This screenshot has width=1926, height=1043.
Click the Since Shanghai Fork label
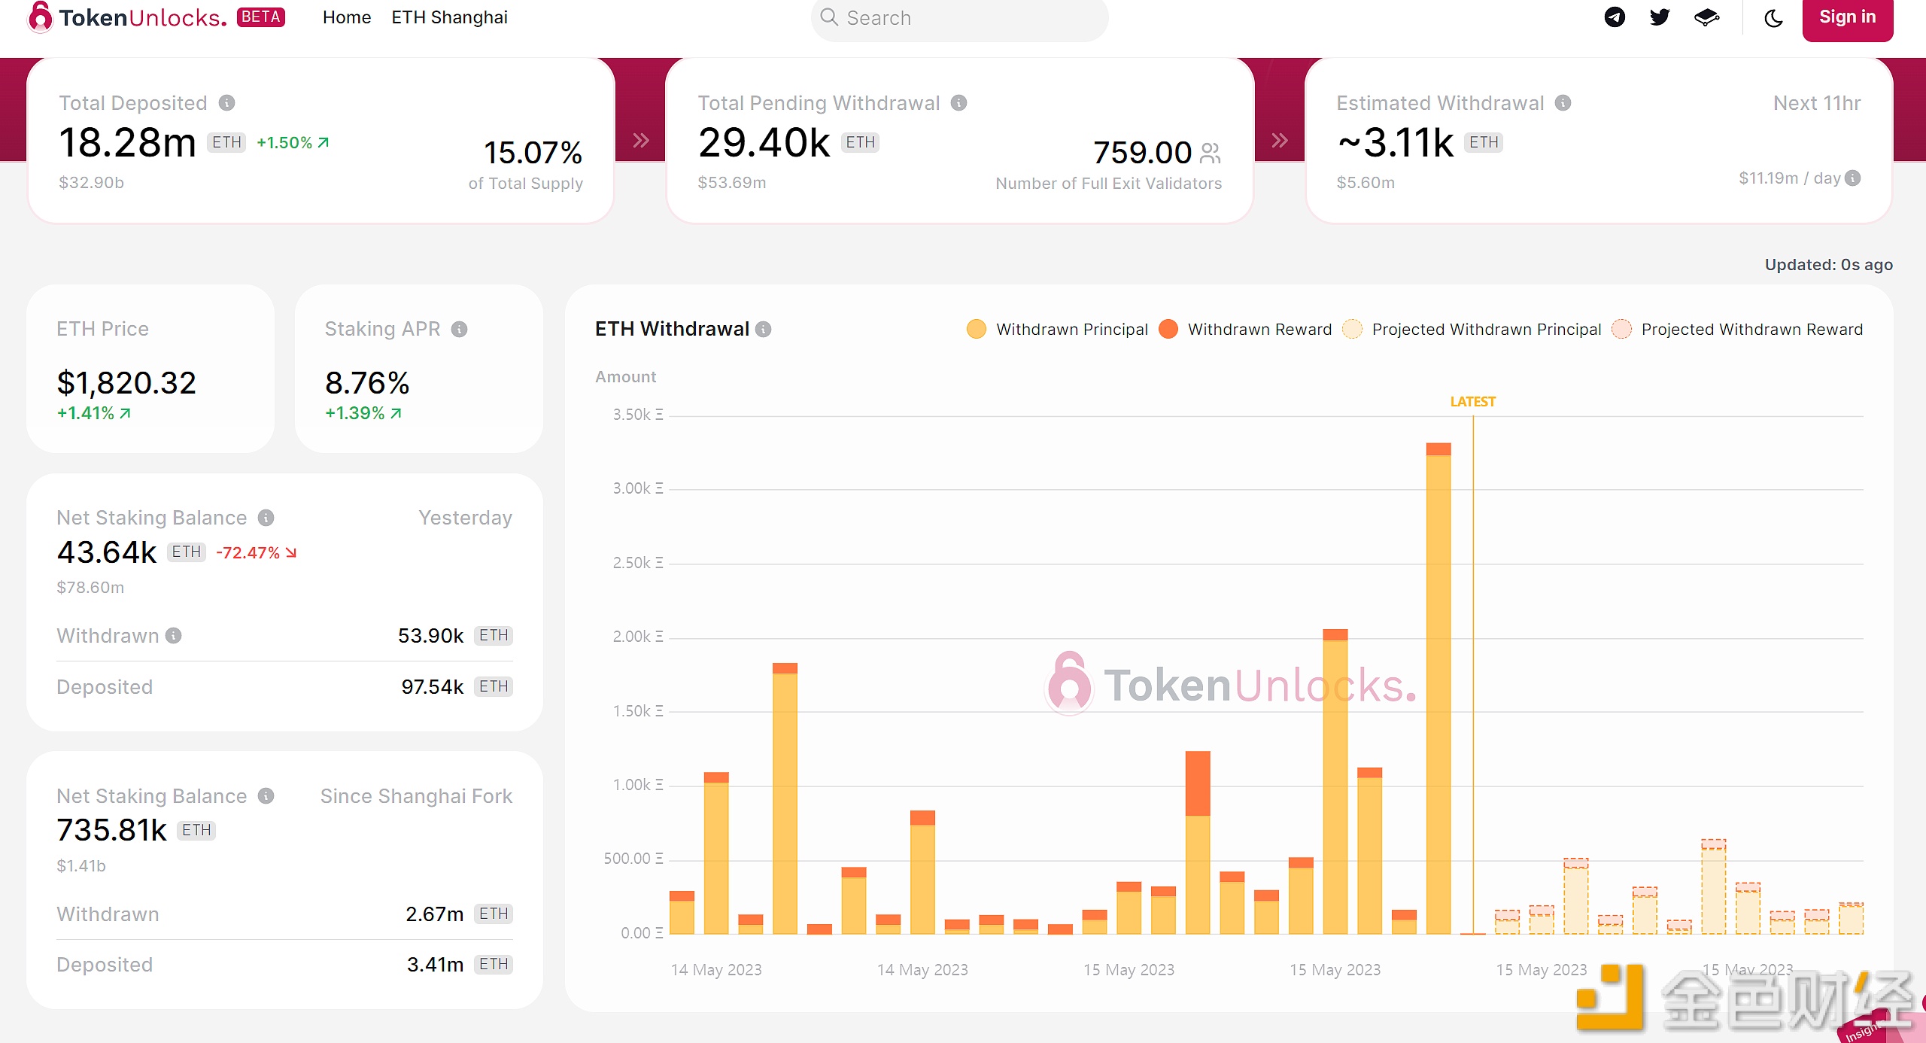[416, 796]
